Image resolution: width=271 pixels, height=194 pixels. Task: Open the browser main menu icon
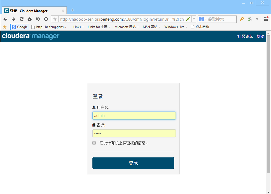266,19
